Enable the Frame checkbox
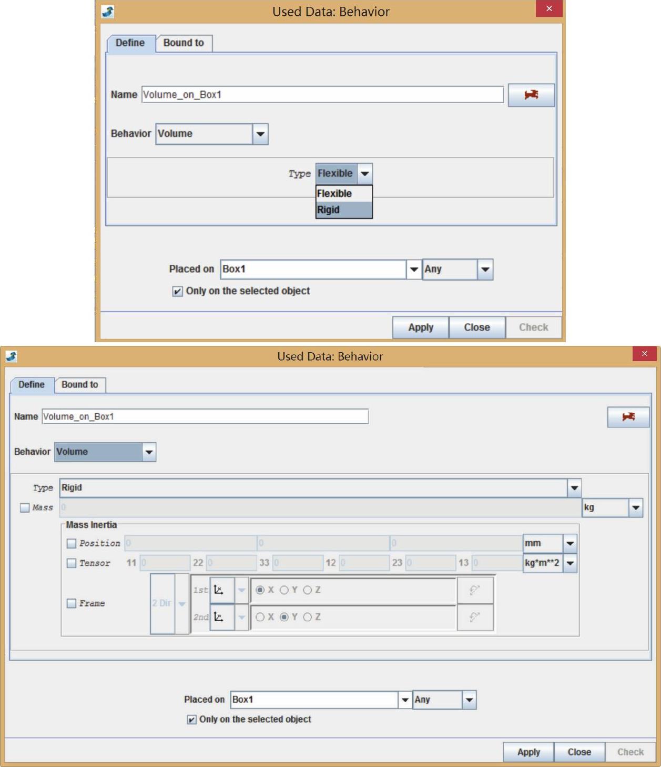Image resolution: width=661 pixels, height=767 pixels. 72,603
